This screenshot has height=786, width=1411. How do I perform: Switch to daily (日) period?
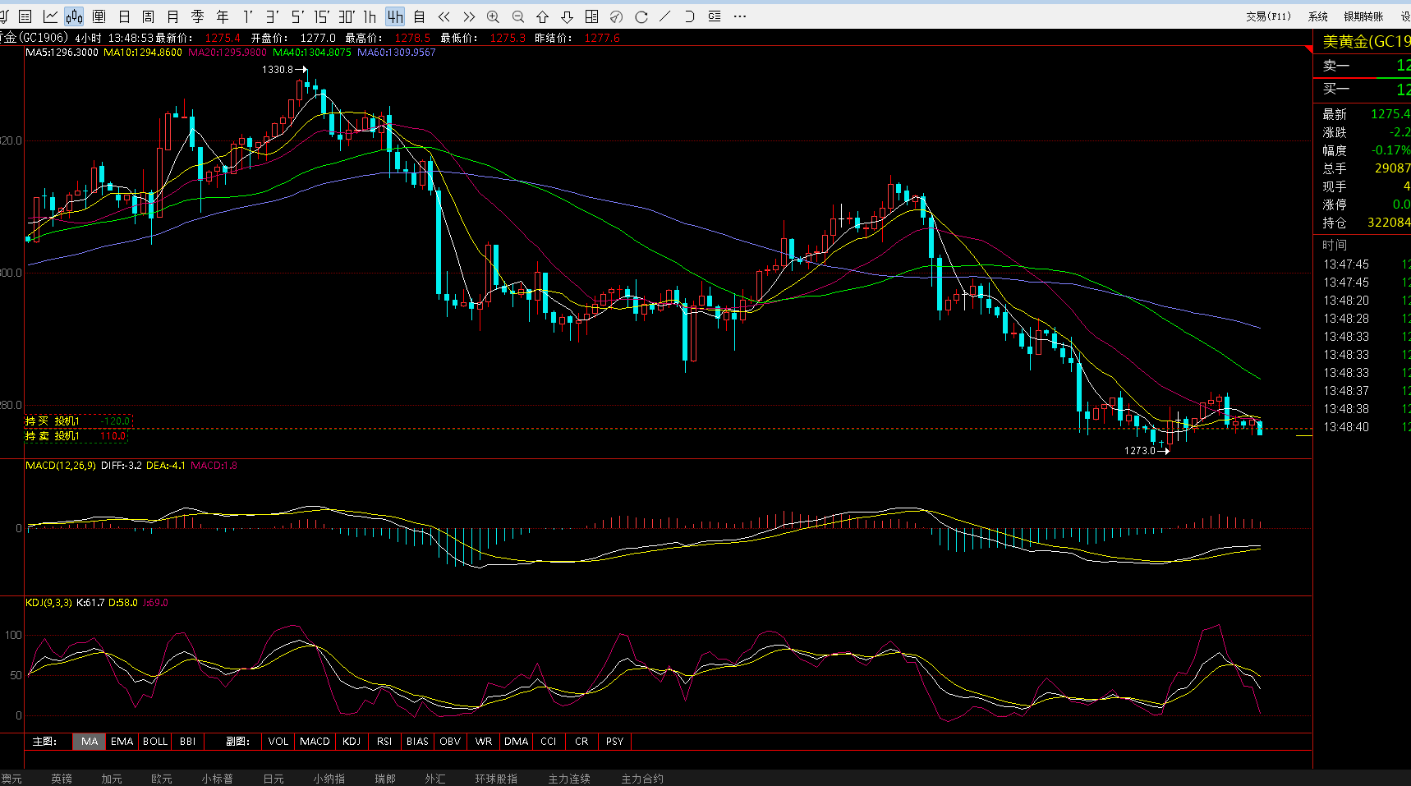point(124,16)
